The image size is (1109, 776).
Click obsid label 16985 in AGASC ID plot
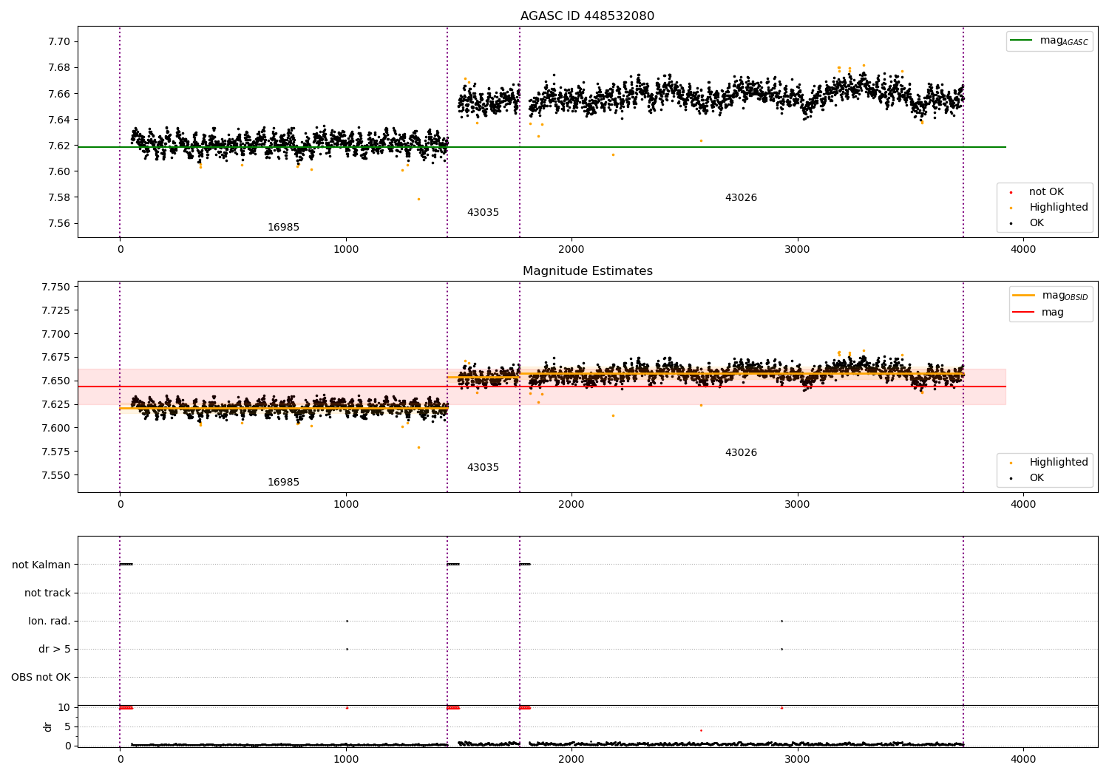coord(283,228)
